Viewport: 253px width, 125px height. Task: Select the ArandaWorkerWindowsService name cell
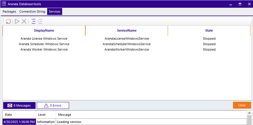(x=127, y=49)
